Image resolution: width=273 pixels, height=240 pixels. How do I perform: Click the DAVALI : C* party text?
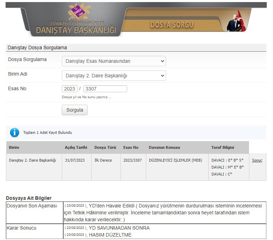pyautogui.click(x=222, y=174)
